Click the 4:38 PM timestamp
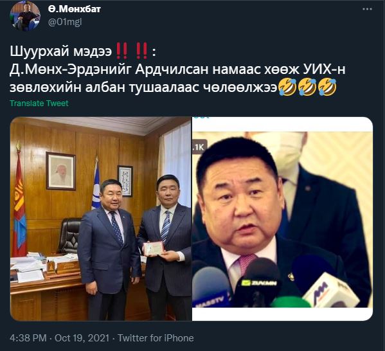 pyautogui.click(x=28, y=338)
